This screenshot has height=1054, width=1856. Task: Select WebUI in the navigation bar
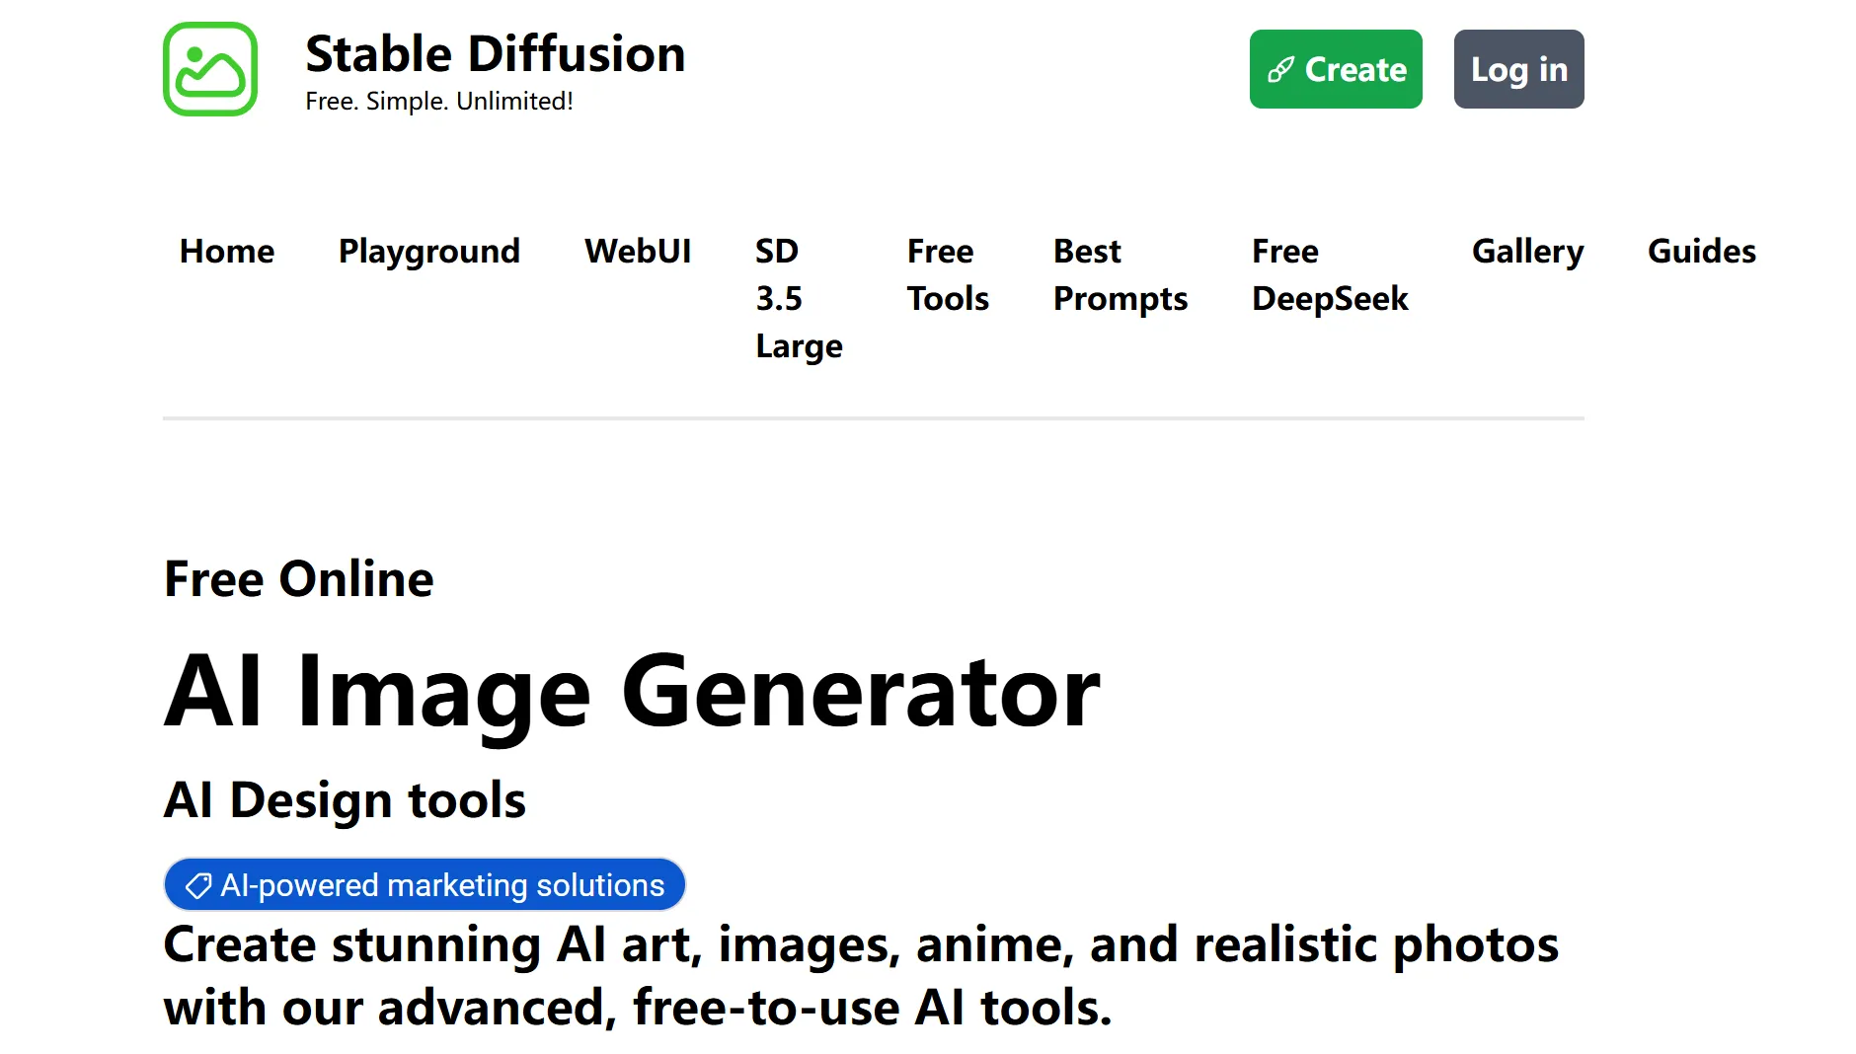coord(638,251)
